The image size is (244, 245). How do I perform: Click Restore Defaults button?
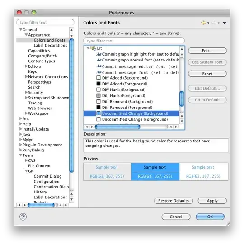pos(174,201)
